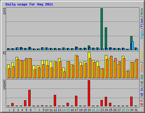This screenshot has height=113, width=145.
Task: Click the 'Sites' legend label
Action: tap(142, 68)
